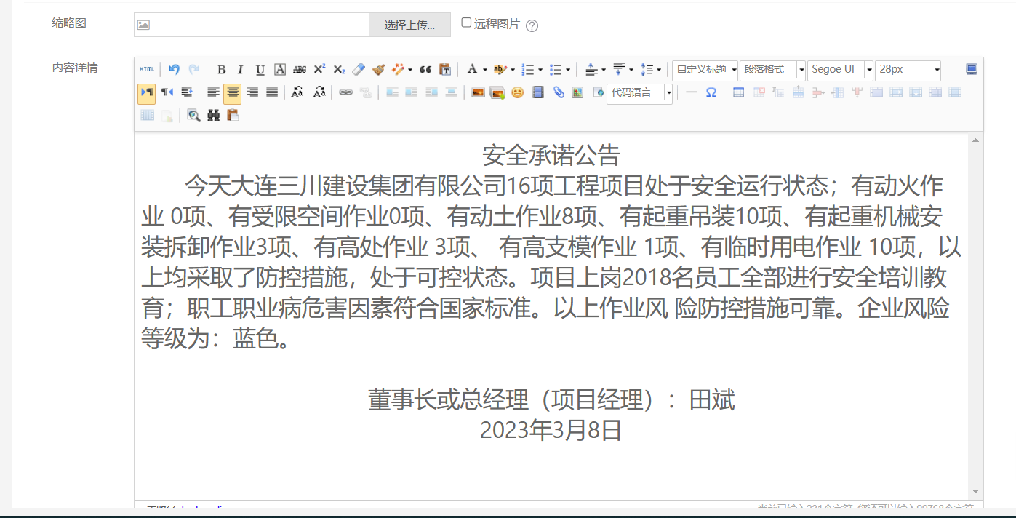Enter editor fullscreen mode
Viewport: 1016px width, 518px height.
[x=972, y=70]
